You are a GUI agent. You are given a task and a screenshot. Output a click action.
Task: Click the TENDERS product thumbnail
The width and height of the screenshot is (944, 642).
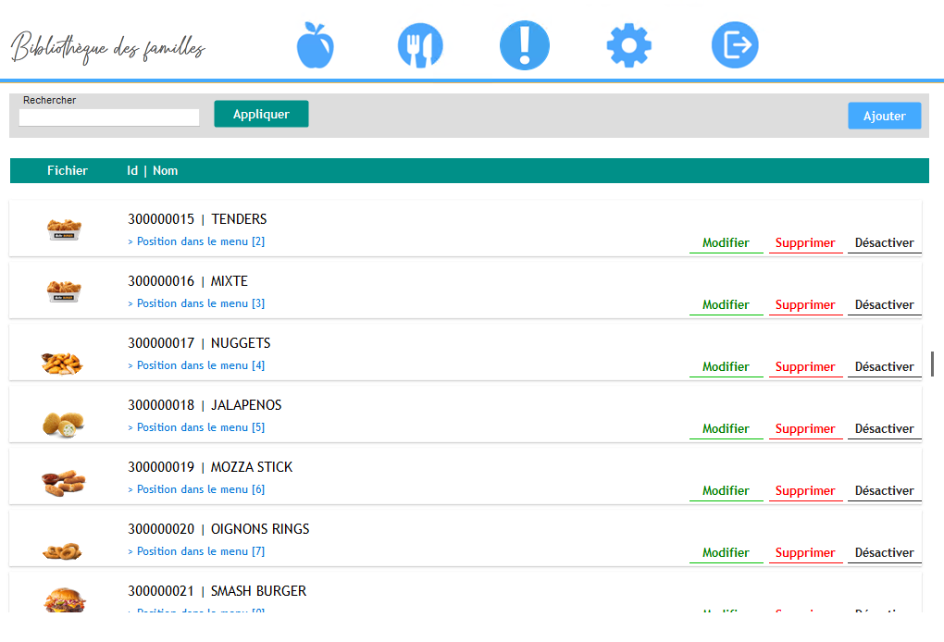pyautogui.click(x=64, y=228)
